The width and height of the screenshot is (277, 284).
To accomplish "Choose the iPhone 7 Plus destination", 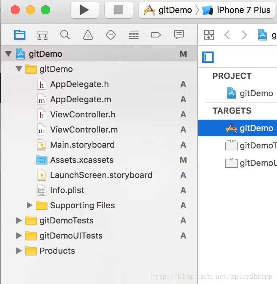I will coord(236,10).
